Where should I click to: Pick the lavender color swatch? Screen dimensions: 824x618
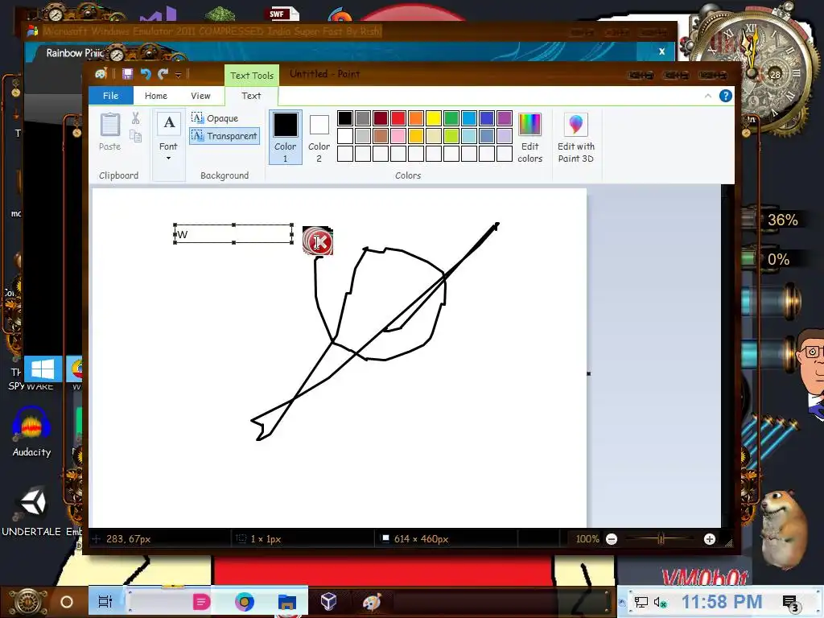505,136
